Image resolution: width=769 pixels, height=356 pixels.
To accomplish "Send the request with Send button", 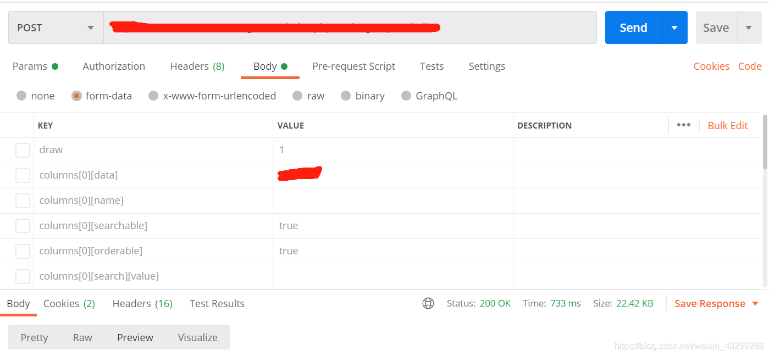I will (x=633, y=27).
